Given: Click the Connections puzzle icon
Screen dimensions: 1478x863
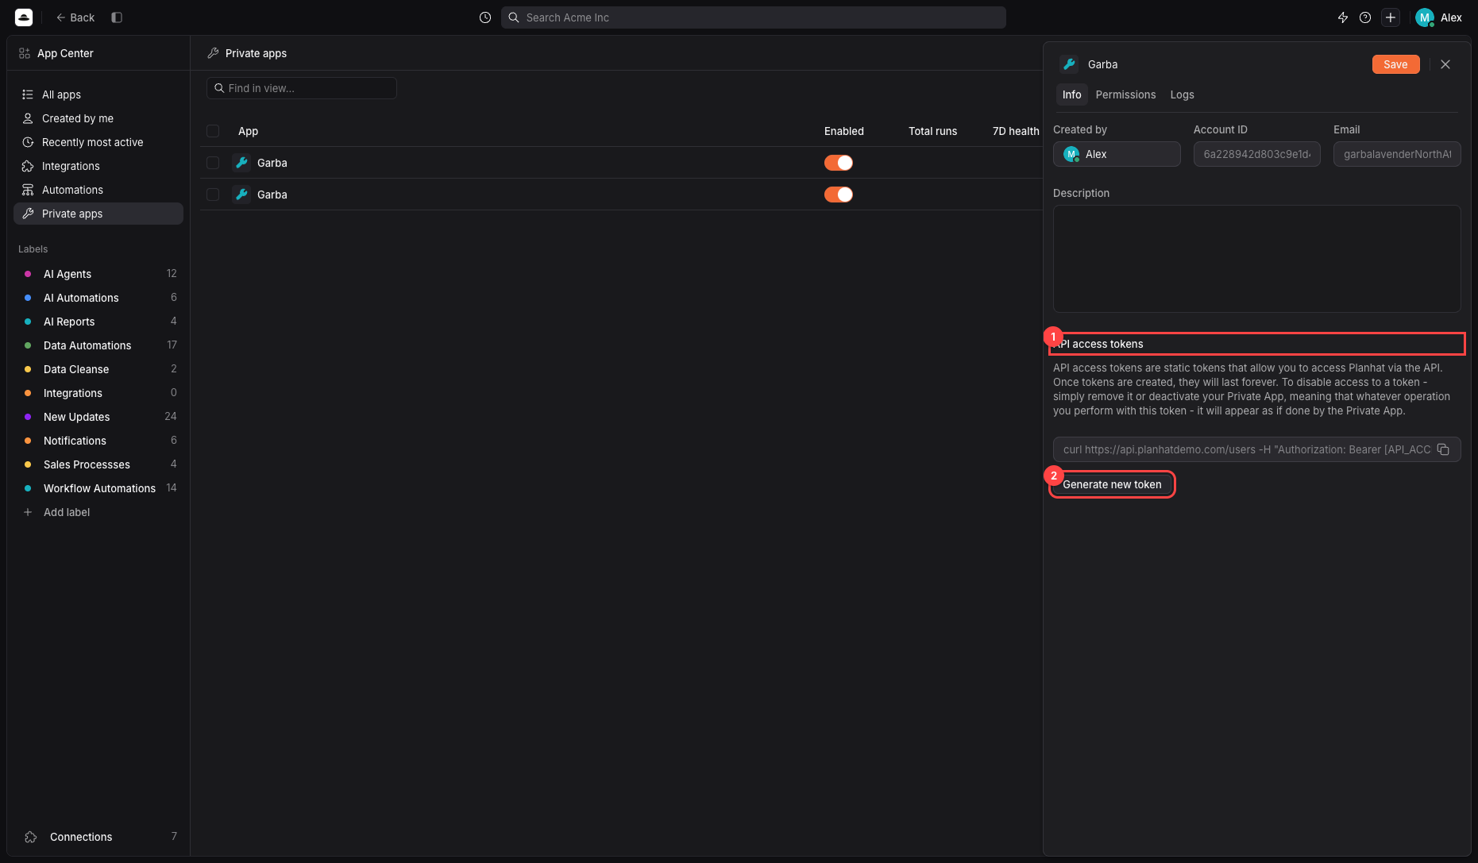Looking at the screenshot, I should point(31,837).
